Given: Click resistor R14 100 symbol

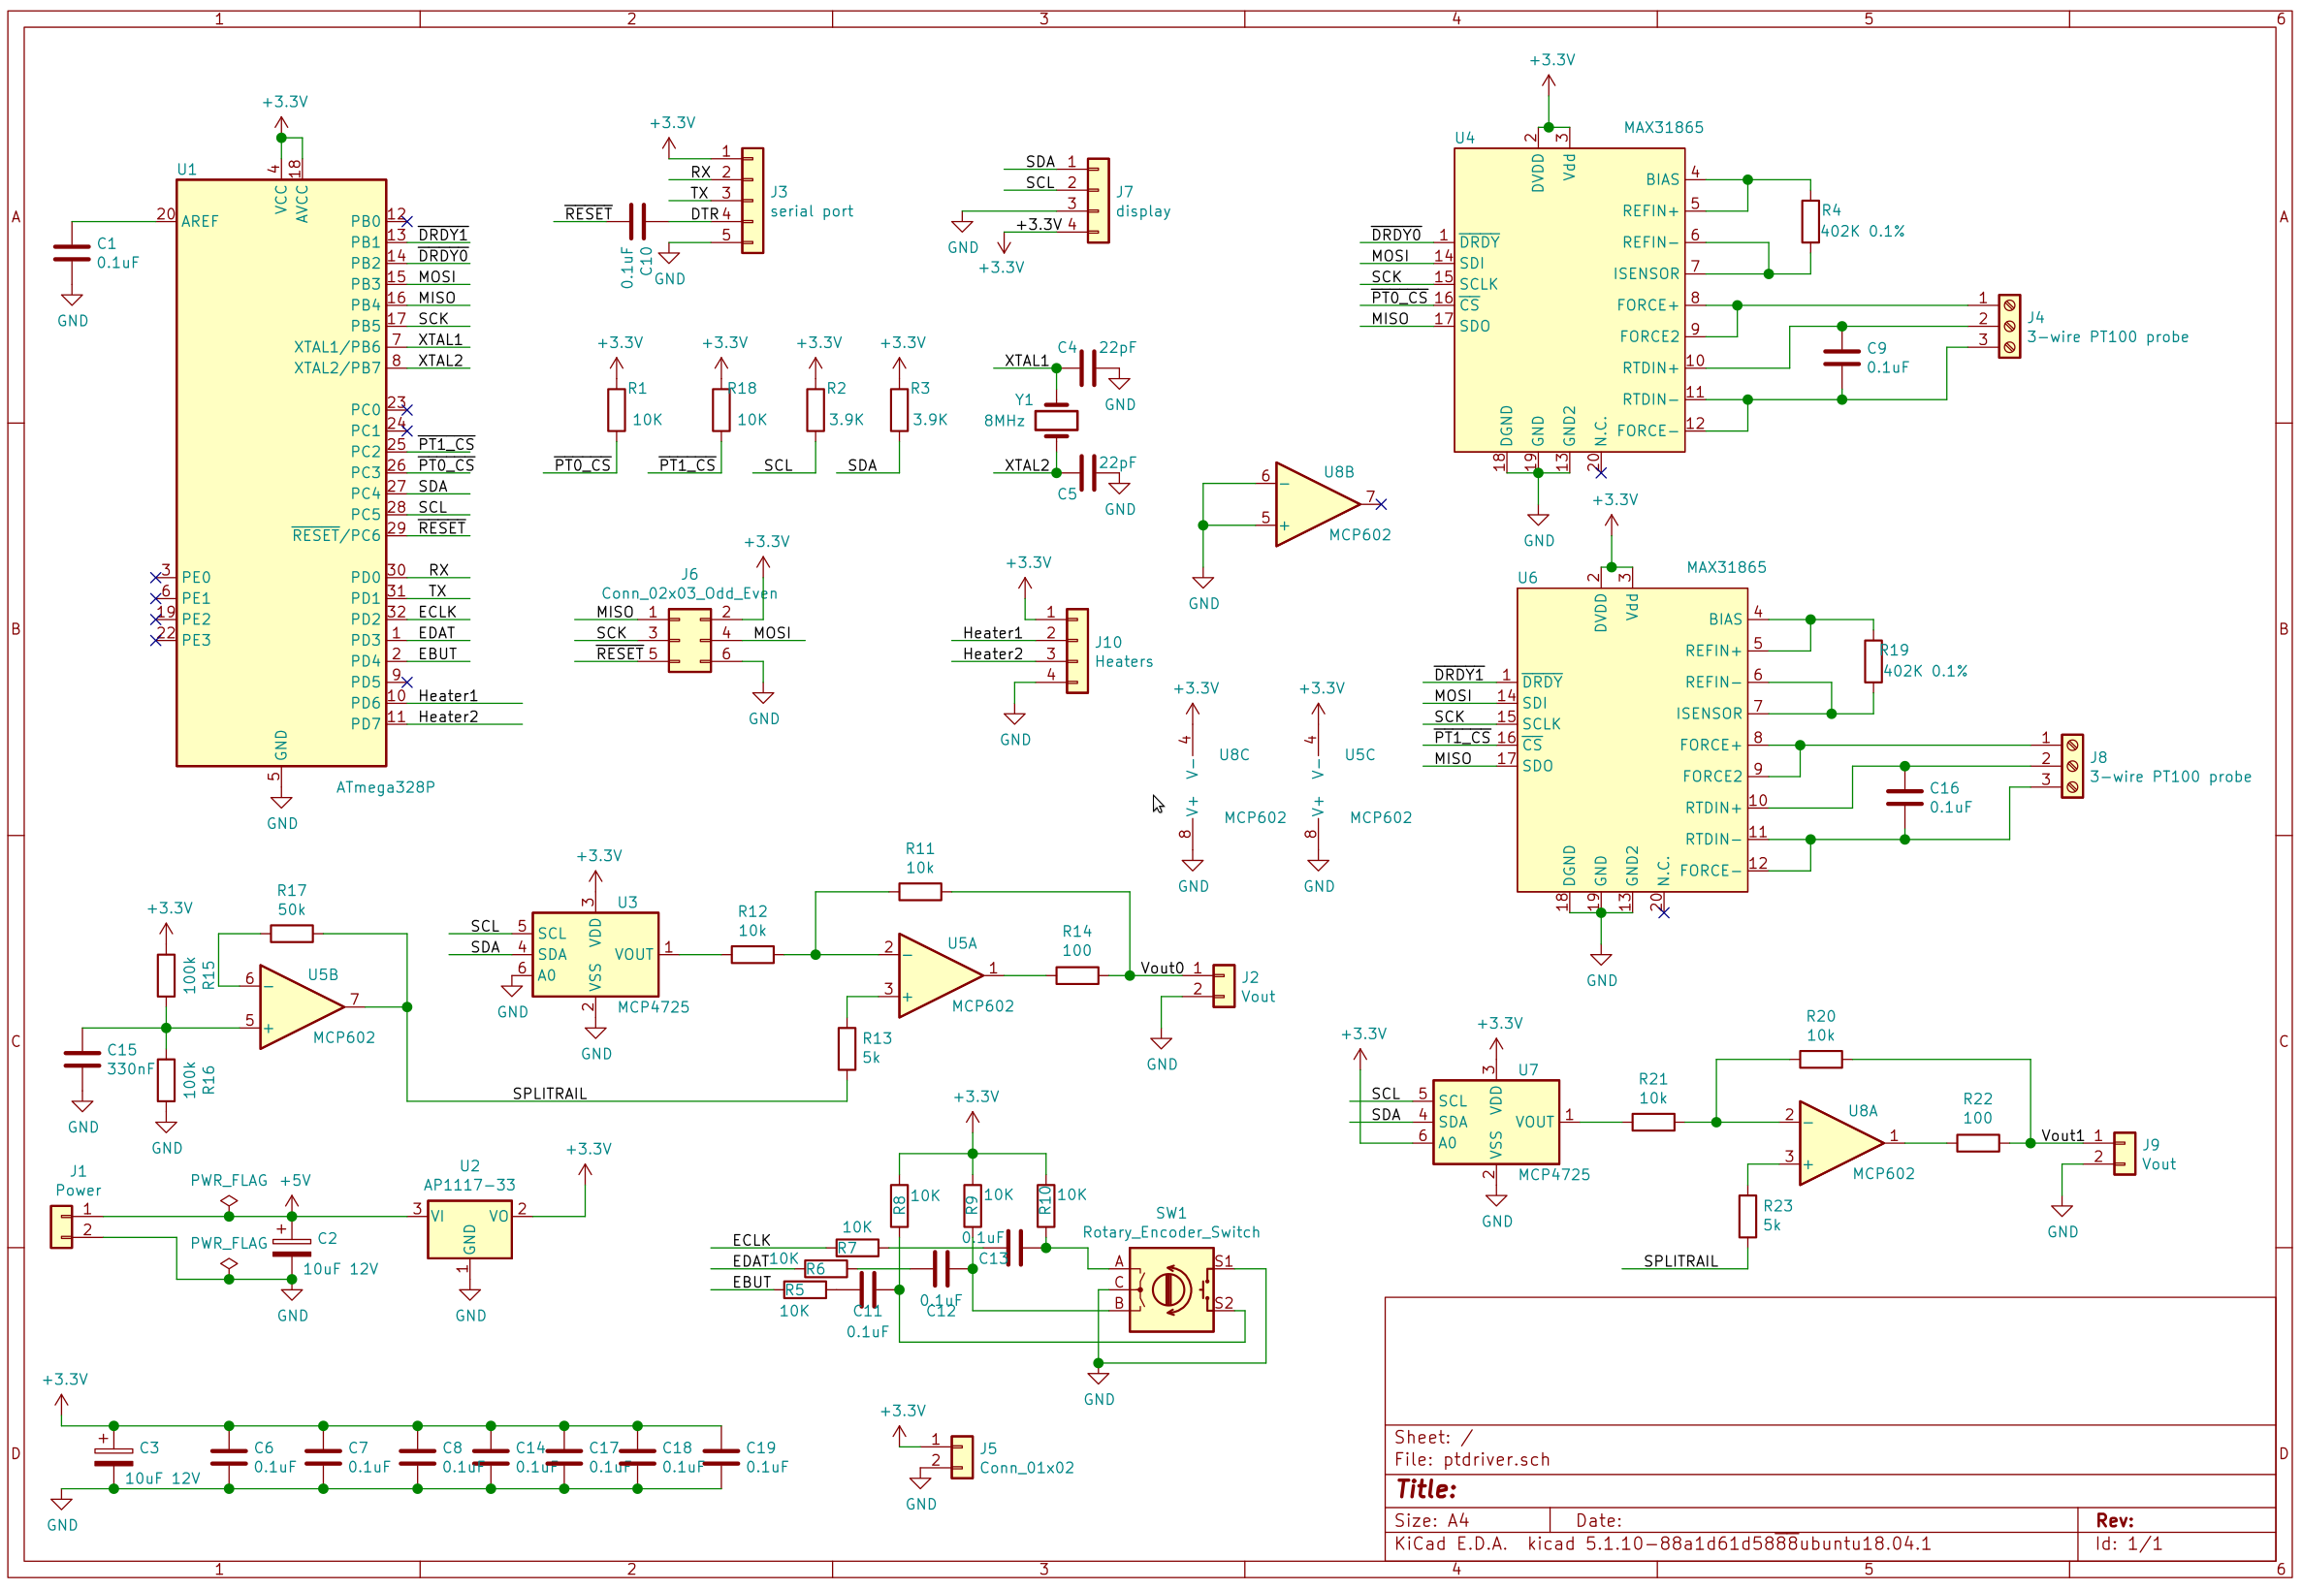Looking at the screenshot, I should click(x=1076, y=975).
